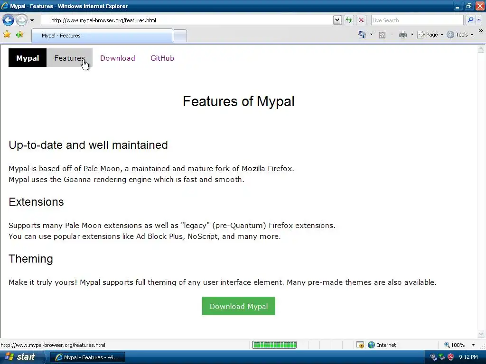Click the network connection tray icon

coord(442,357)
